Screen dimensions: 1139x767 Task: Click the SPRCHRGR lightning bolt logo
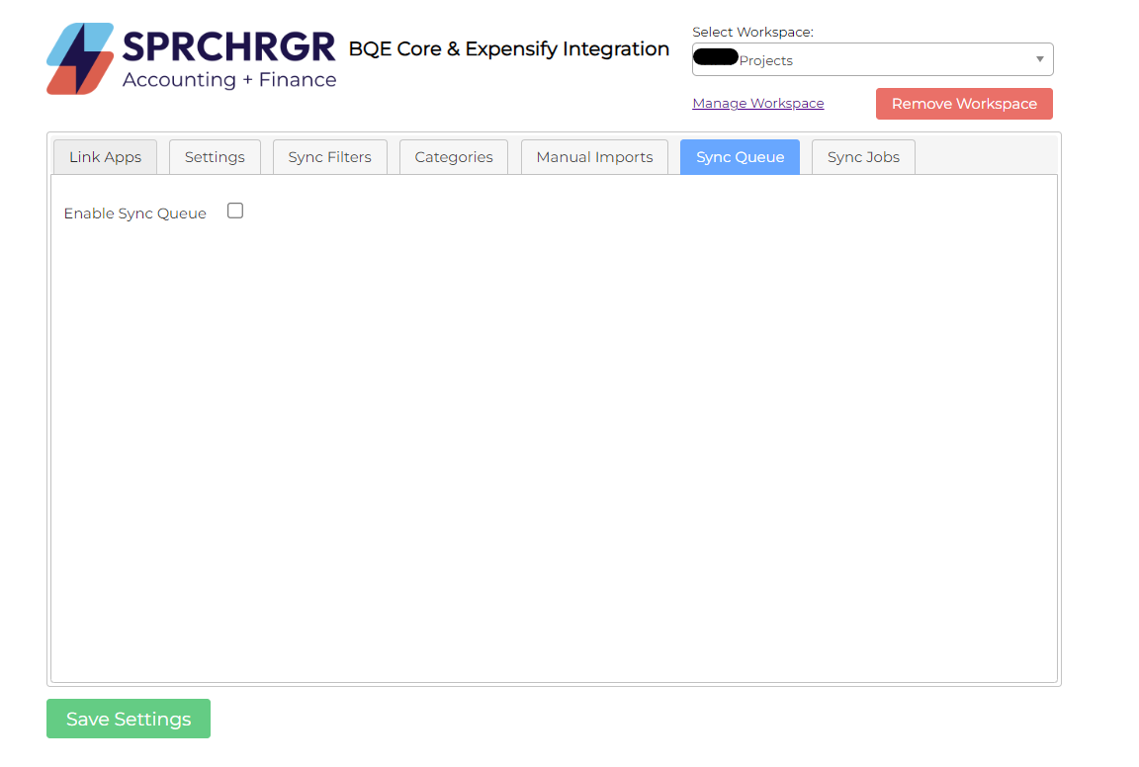tap(80, 58)
